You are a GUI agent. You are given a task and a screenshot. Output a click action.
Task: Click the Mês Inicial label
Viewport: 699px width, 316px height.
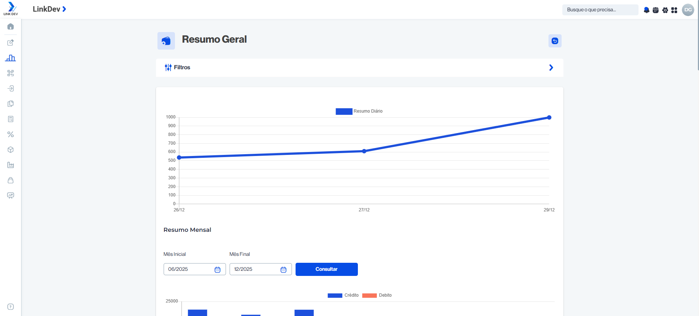(x=175, y=254)
